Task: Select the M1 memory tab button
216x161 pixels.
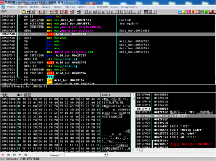Action: pyautogui.click(x=3, y=154)
